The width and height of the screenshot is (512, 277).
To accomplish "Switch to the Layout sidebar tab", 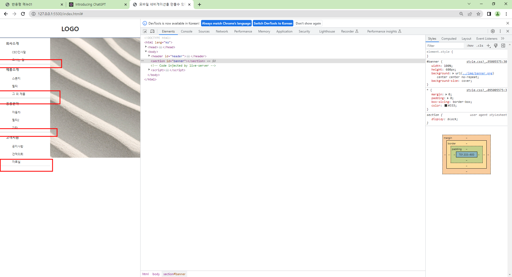I will tap(466, 38).
